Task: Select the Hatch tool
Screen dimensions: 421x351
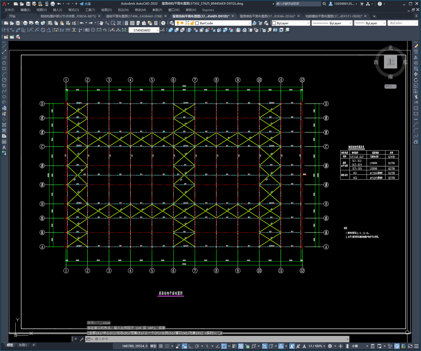Action: click(4, 125)
